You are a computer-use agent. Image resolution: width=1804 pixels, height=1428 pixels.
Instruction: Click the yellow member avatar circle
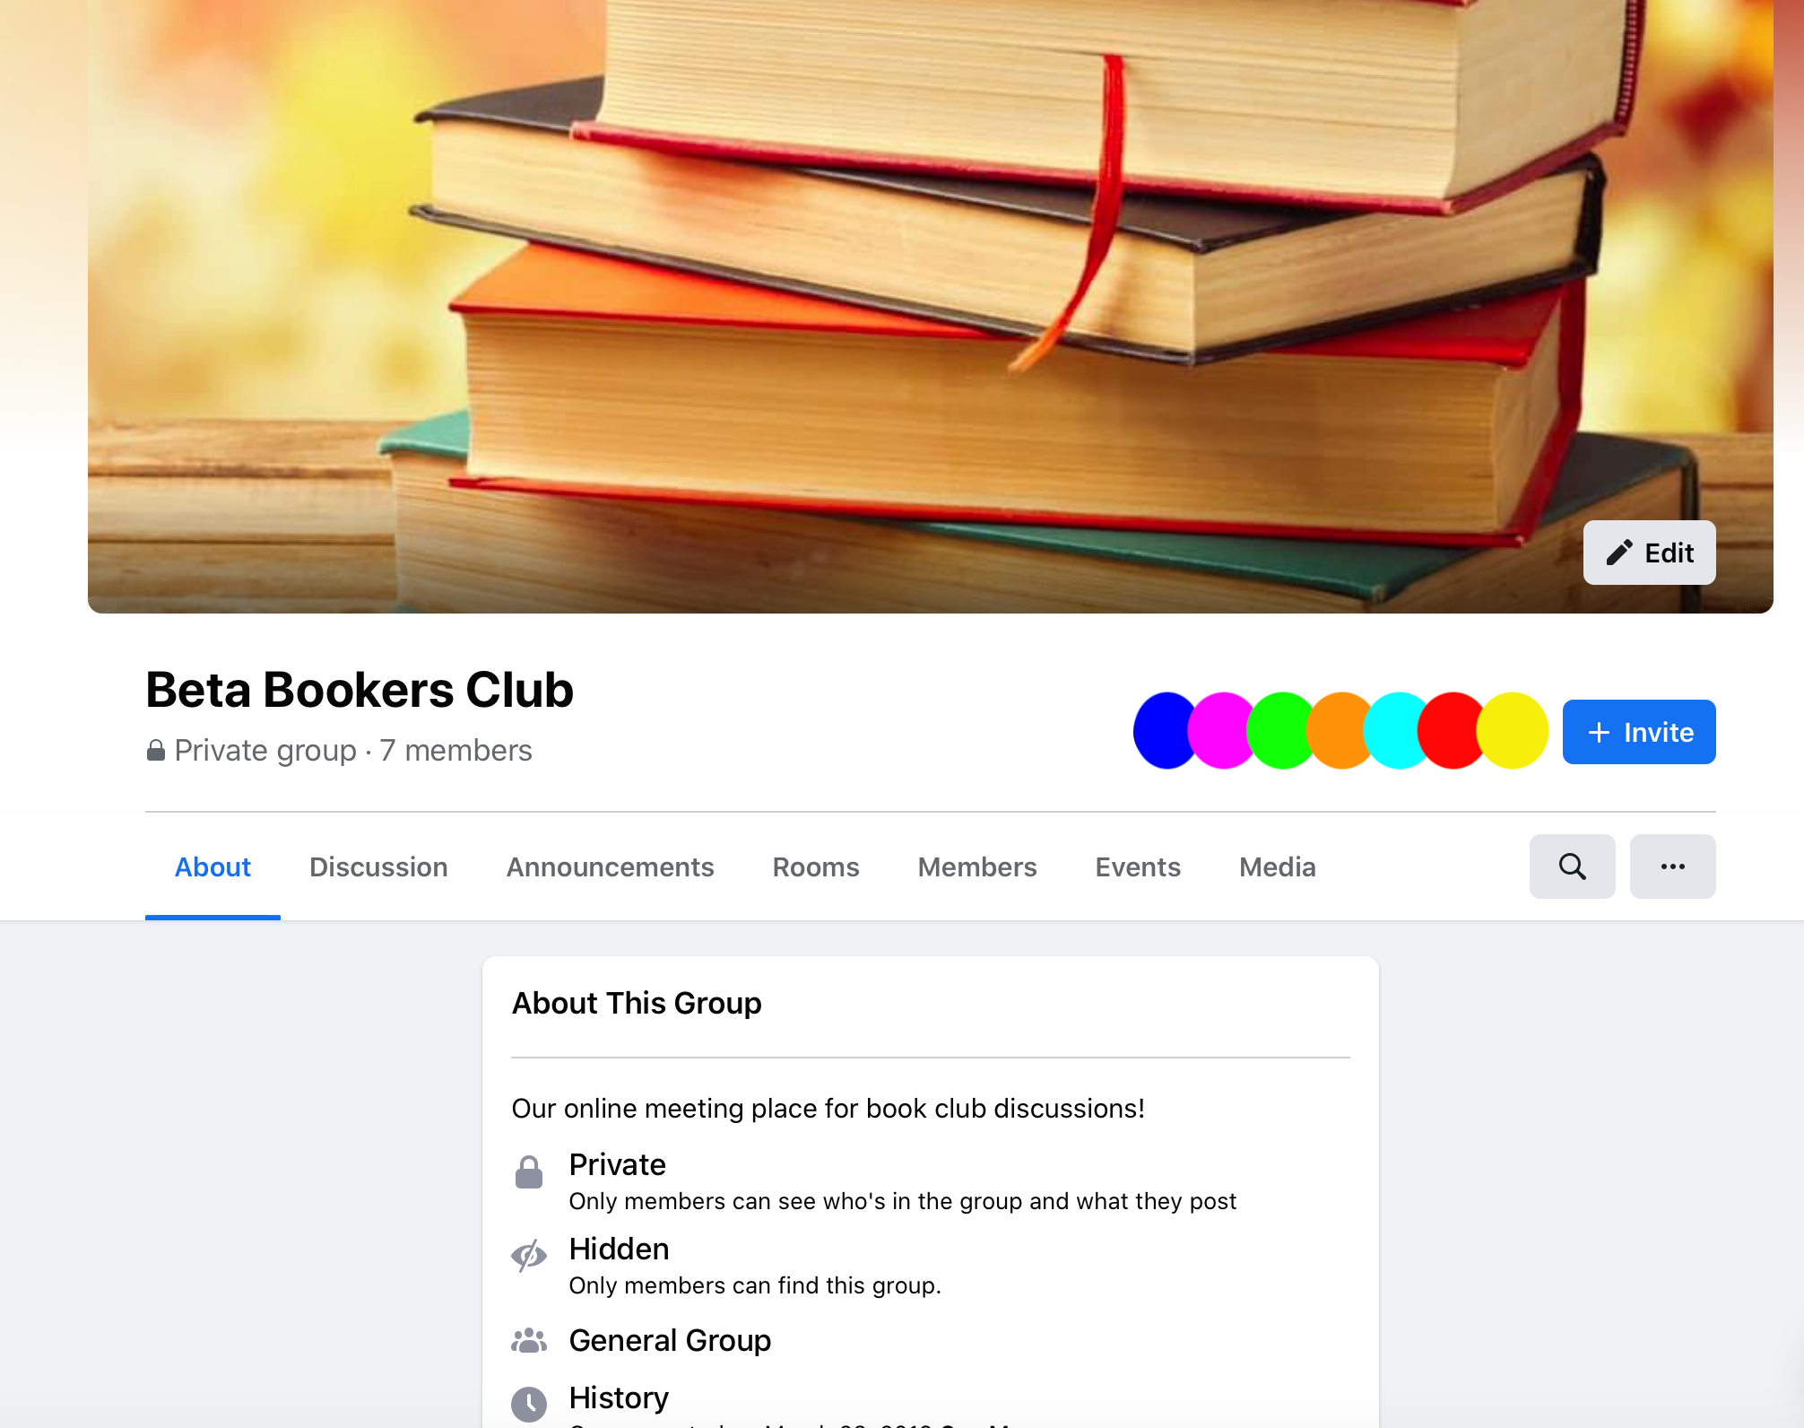pyautogui.click(x=1513, y=731)
